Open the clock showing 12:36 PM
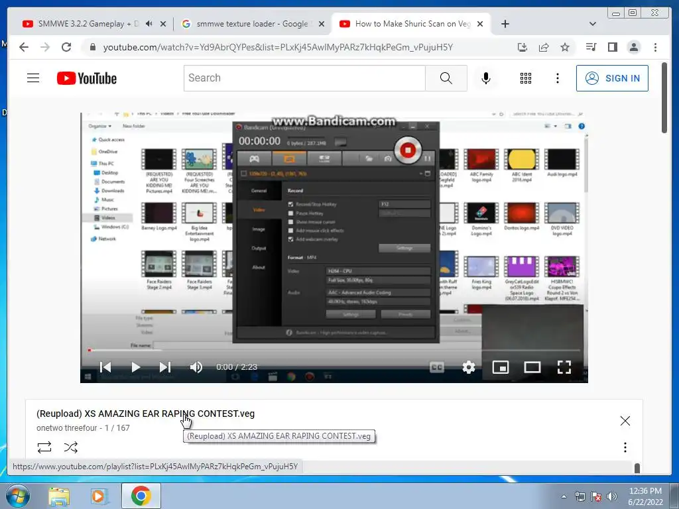 (x=645, y=496)
